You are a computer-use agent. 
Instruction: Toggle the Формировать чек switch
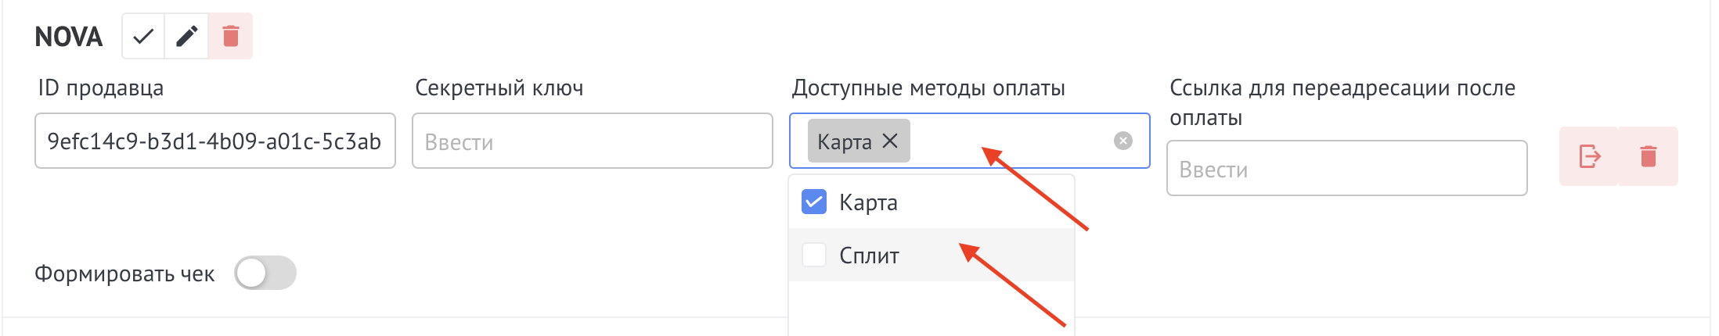pyautogui.click(x=265, y=273)
